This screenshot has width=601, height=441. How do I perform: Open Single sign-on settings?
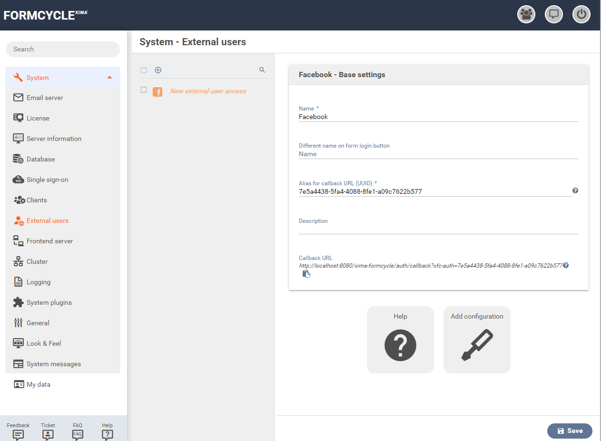pyautogui.click(x=47, y=180)
